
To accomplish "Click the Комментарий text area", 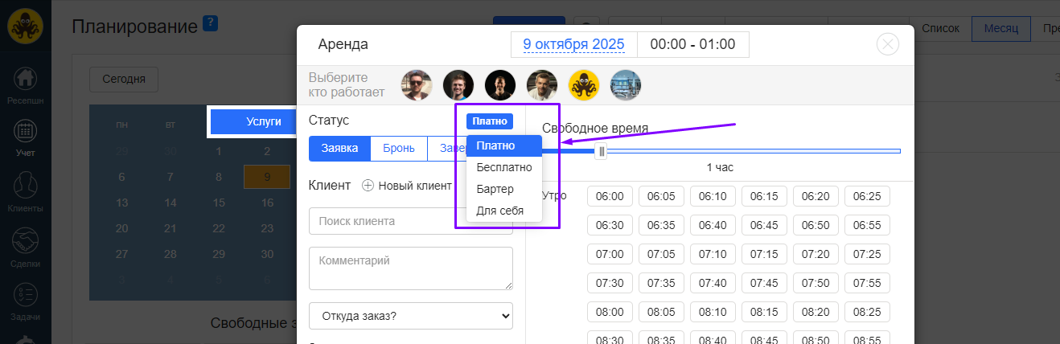I will (411, 268).
